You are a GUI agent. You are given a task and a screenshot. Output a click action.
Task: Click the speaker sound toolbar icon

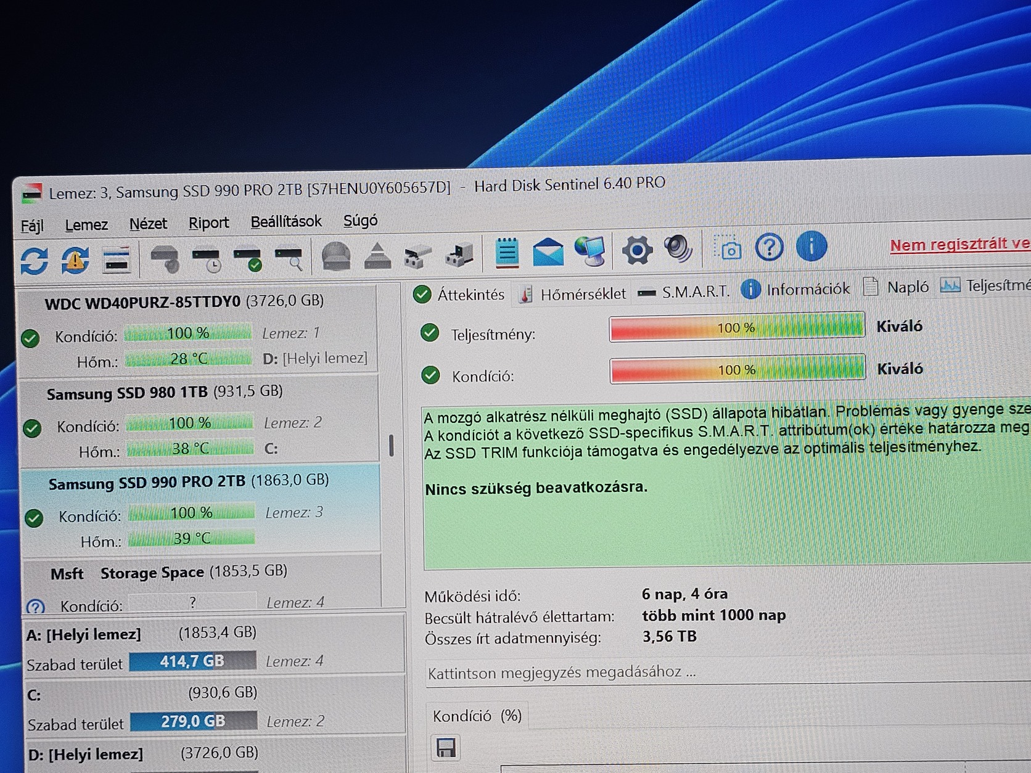[x=678, y=249]
